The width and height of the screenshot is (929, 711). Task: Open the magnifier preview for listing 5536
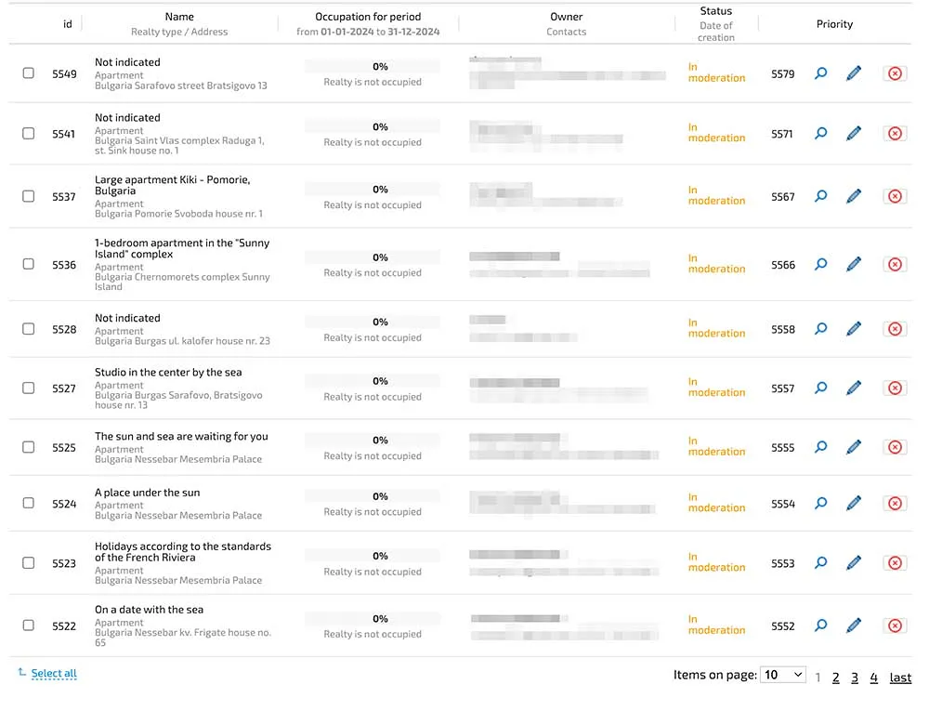tap(820, 264)
